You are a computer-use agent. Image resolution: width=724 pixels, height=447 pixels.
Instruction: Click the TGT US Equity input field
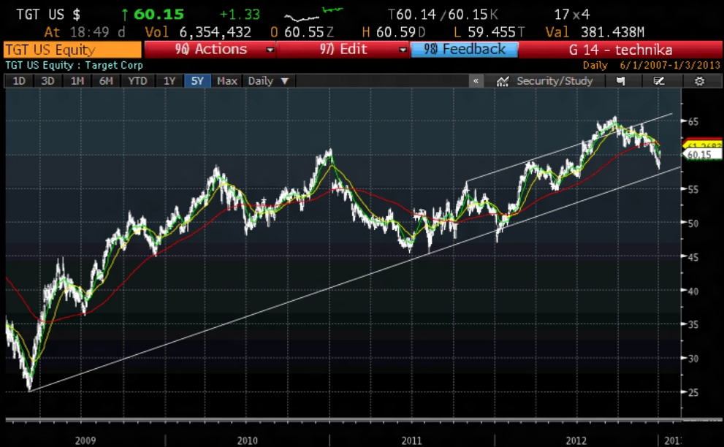[x=72, y=50]
